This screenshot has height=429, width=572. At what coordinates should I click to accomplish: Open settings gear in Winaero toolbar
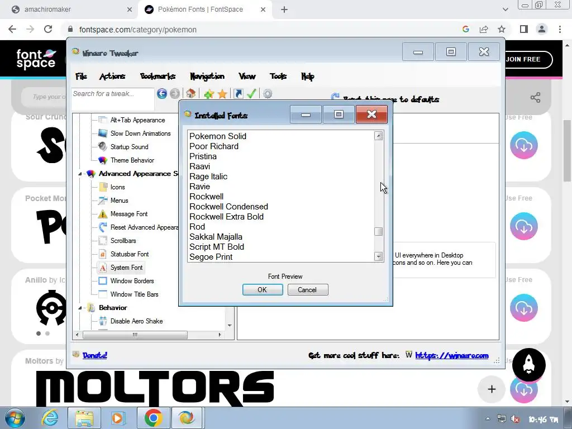[268, 94]
